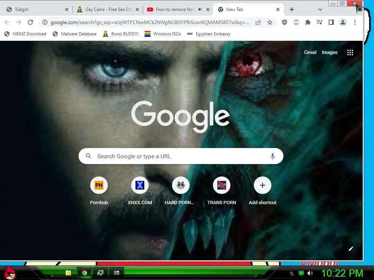Click the green monitor tray icon

301,273
